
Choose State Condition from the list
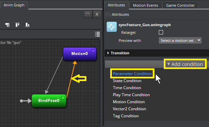coord(127,81)
